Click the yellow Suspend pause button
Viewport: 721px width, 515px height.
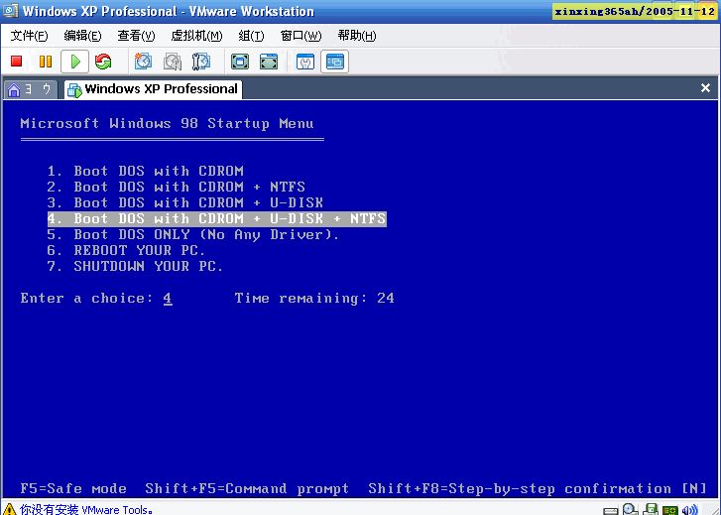point(46,62)
